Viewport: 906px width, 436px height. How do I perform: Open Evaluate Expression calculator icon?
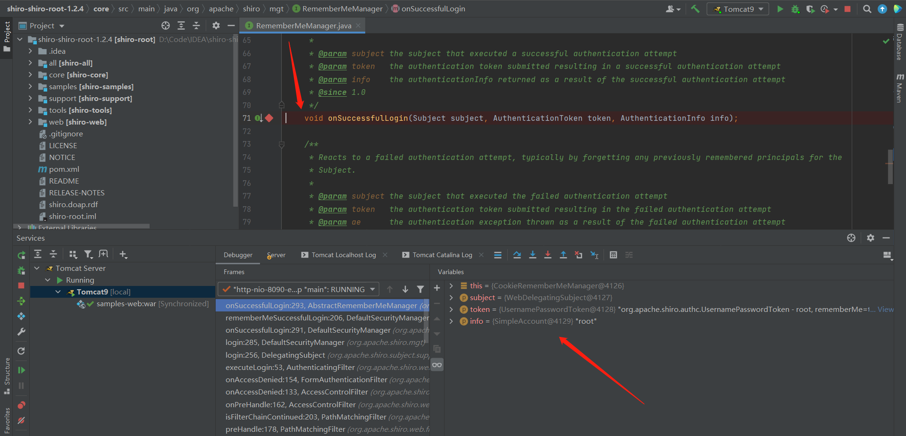pos(613,255)
